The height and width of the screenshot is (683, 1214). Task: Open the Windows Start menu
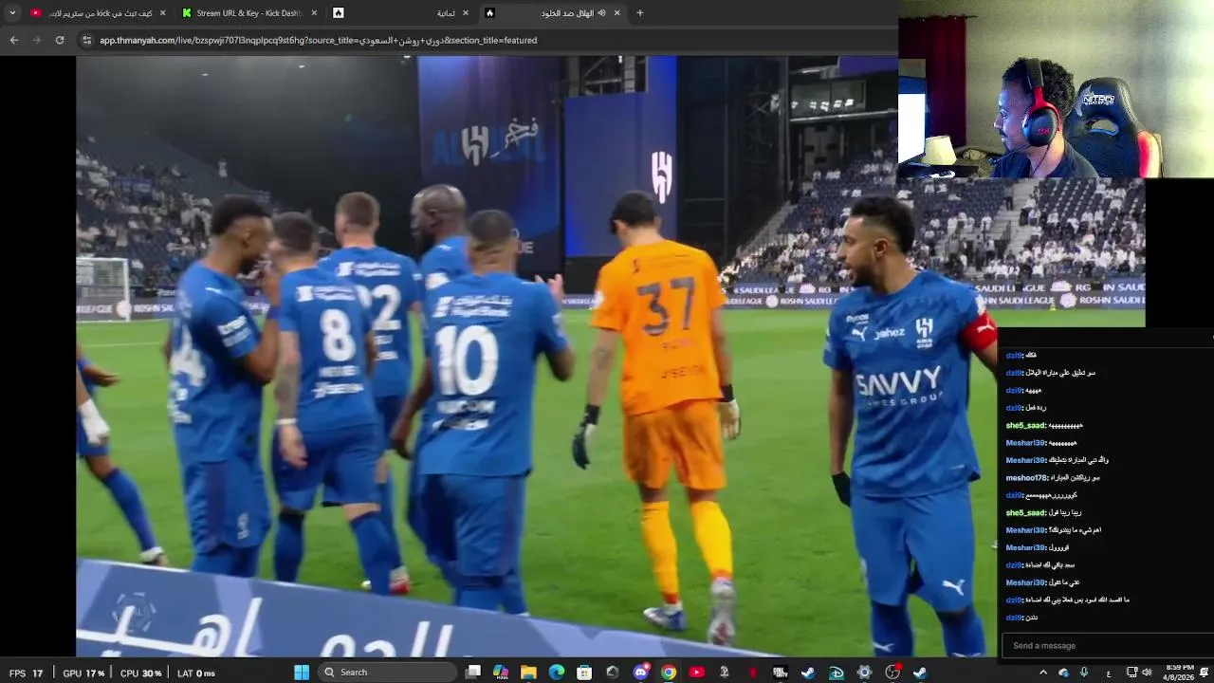(302, 673)
